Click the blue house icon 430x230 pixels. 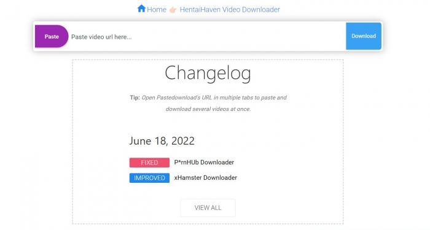[141, 9]
